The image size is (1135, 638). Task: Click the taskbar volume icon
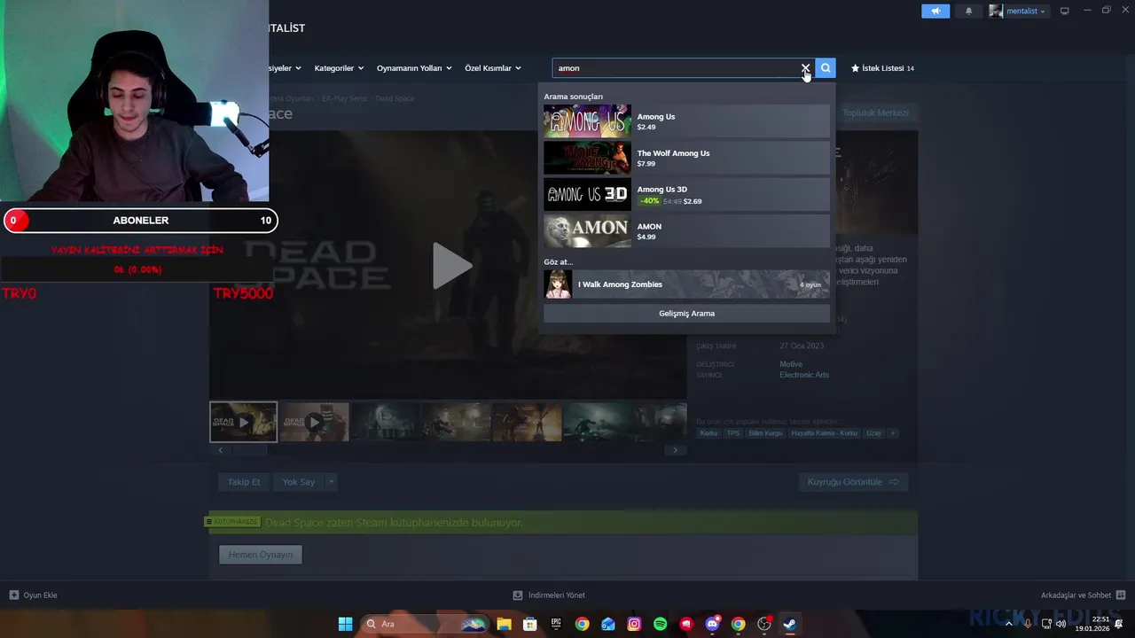(x=1061, y=624)
